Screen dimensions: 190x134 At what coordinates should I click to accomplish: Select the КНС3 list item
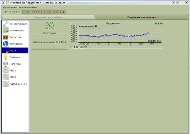pyautogui.click(x=15, y=77)
